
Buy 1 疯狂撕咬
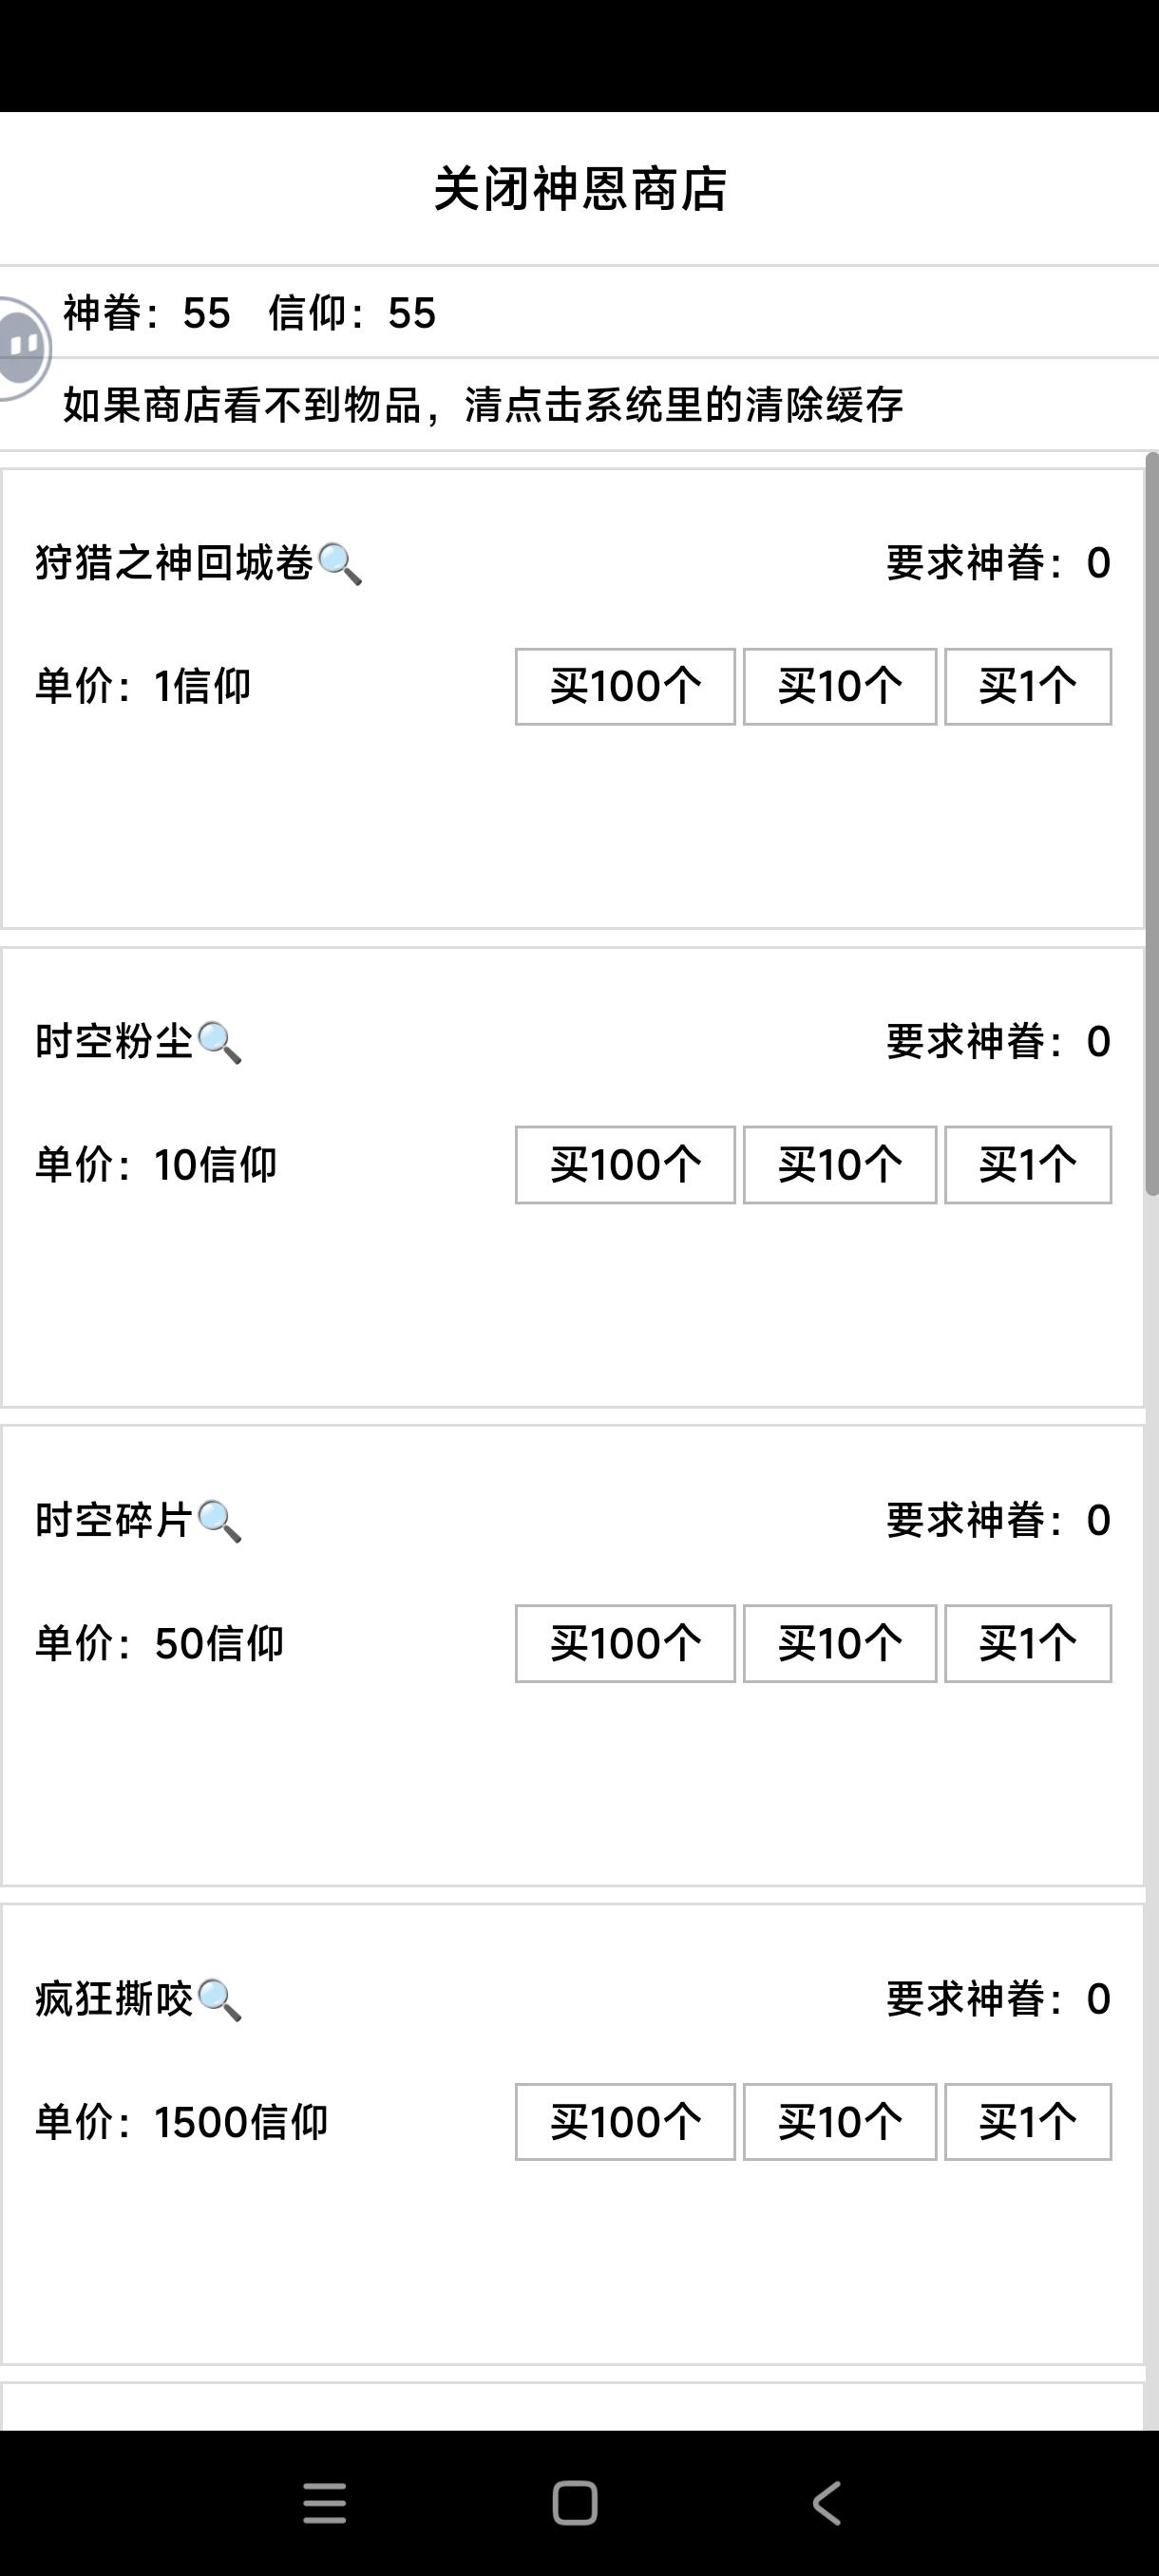click(1028, 2122)
